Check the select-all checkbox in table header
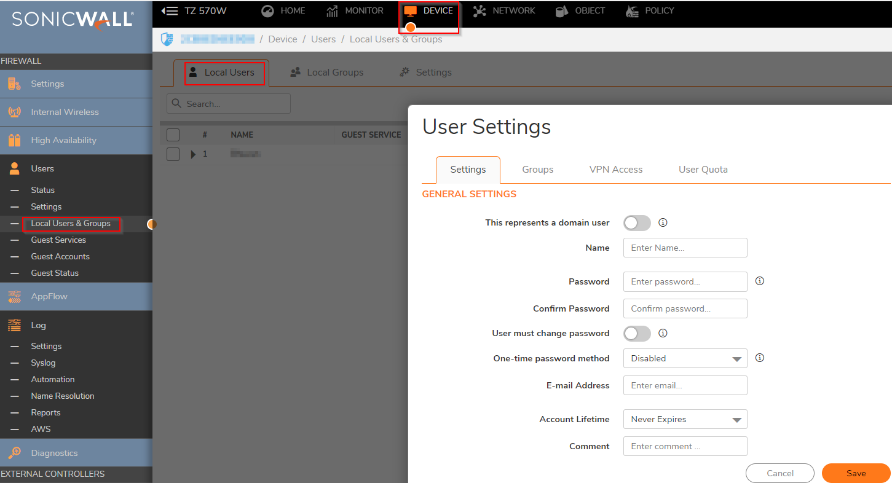The width and height of the screenshot is (892, 483). pos(173,135)
